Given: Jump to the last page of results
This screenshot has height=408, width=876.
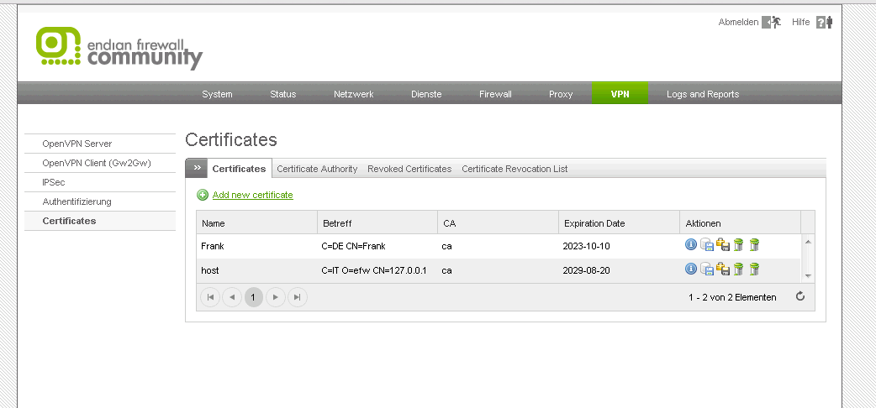Looking at the screenshot, I should tap(298, 297).
